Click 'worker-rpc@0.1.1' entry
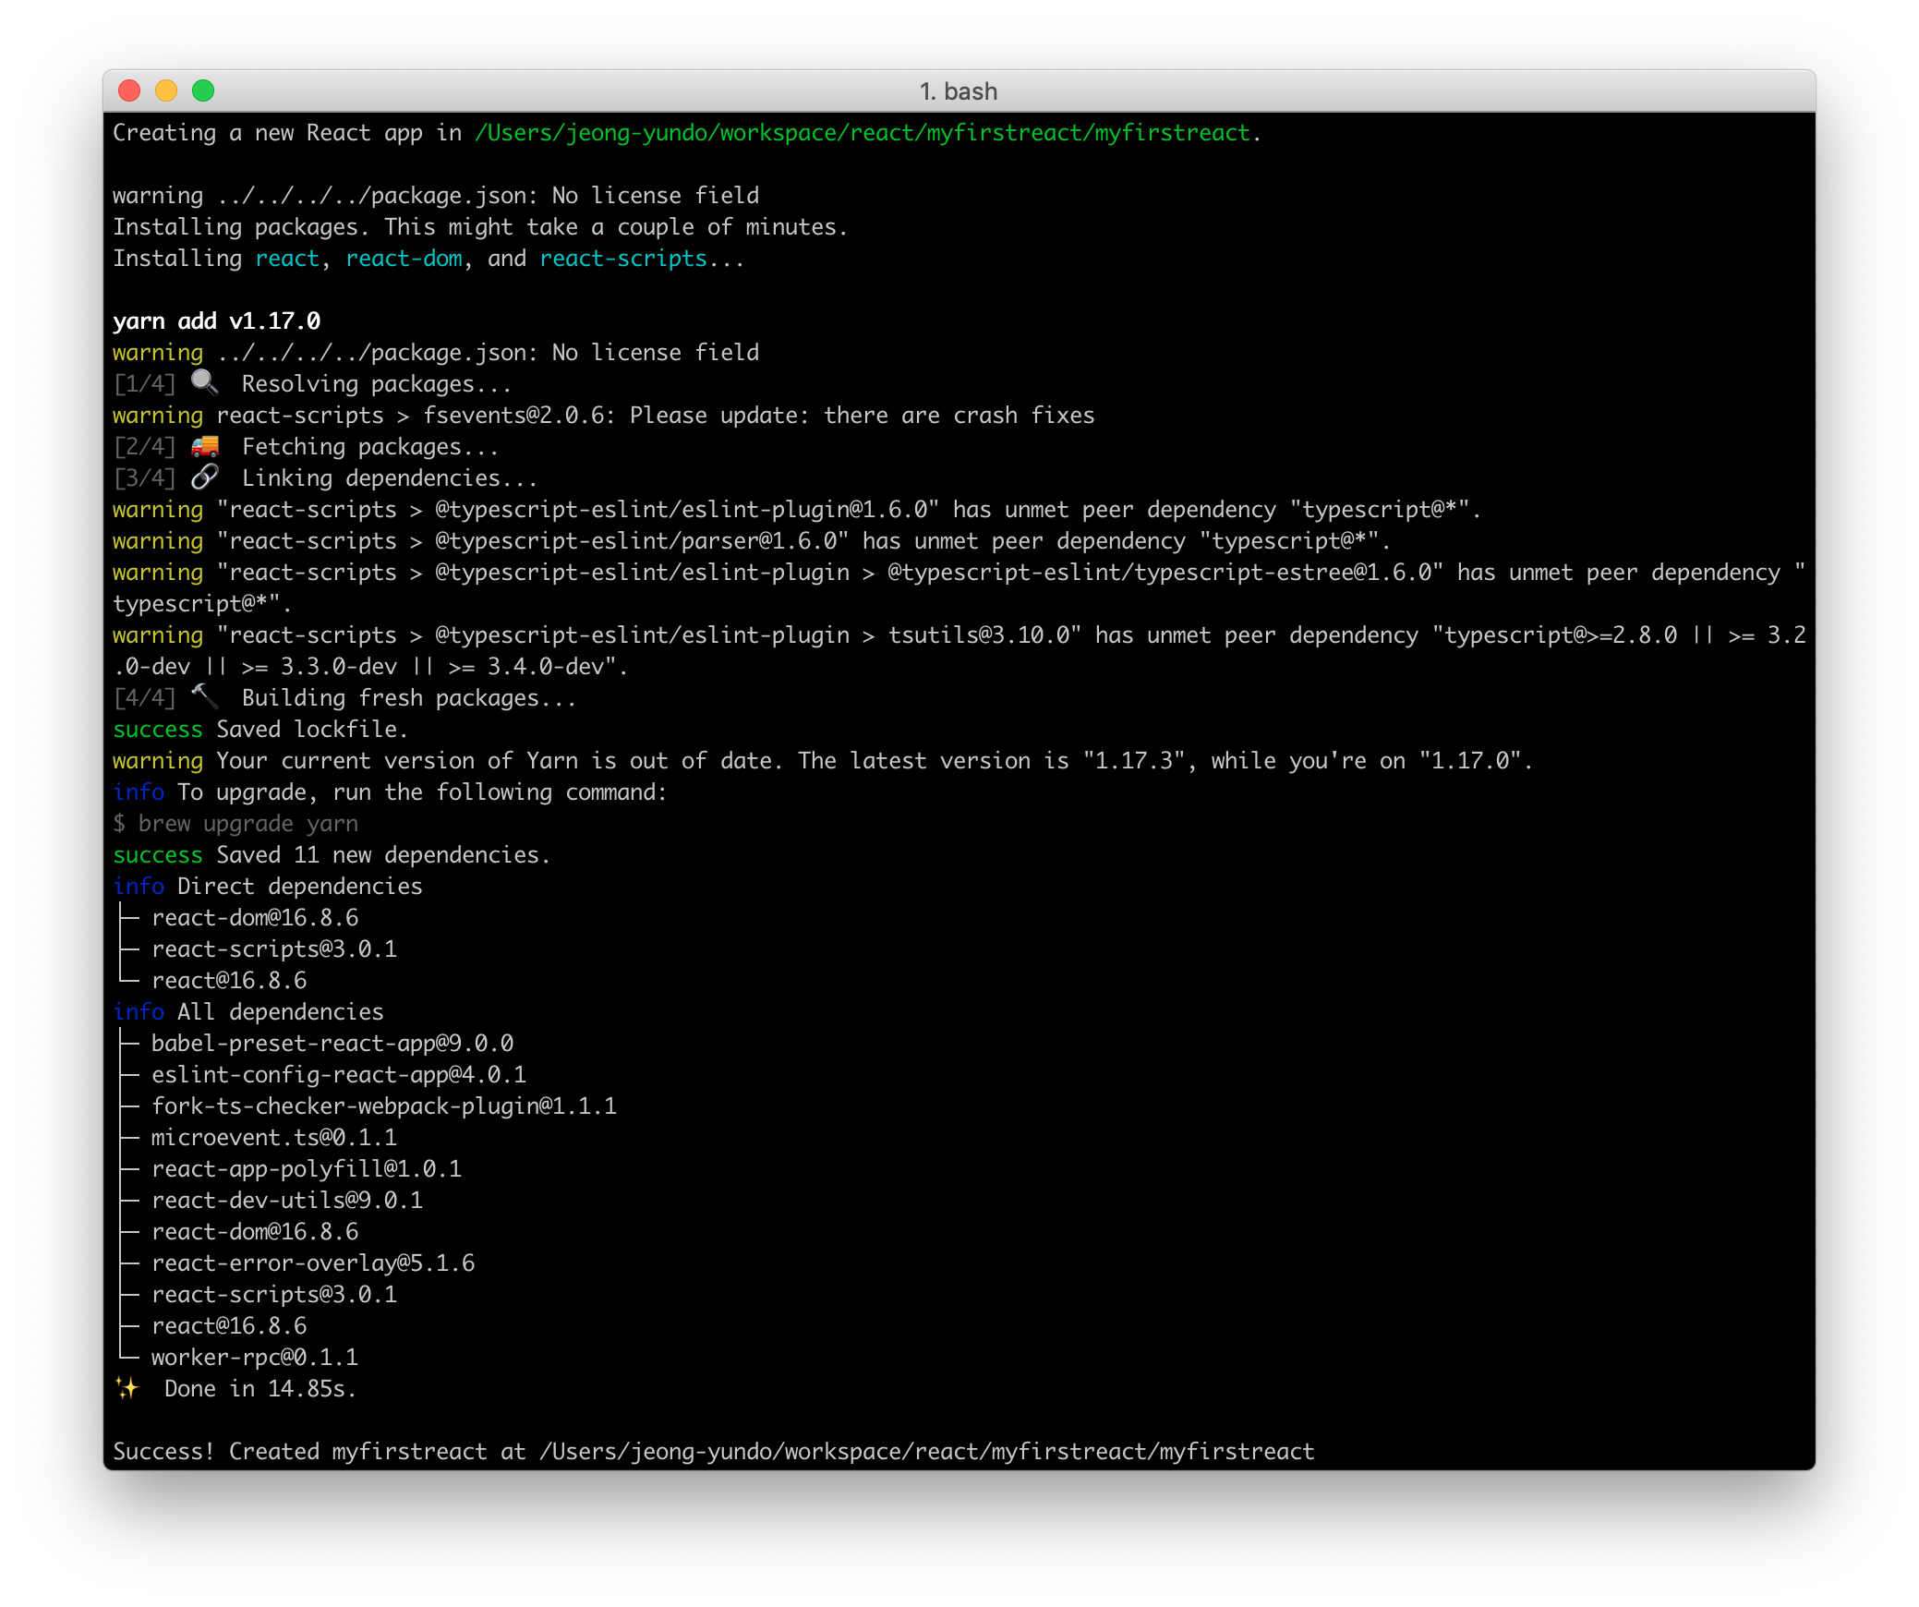Image resolution: width=1919 pixels, height=1607 pixels. 255,1357
